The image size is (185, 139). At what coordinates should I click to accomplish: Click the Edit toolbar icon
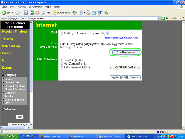[x=94, y=12]
